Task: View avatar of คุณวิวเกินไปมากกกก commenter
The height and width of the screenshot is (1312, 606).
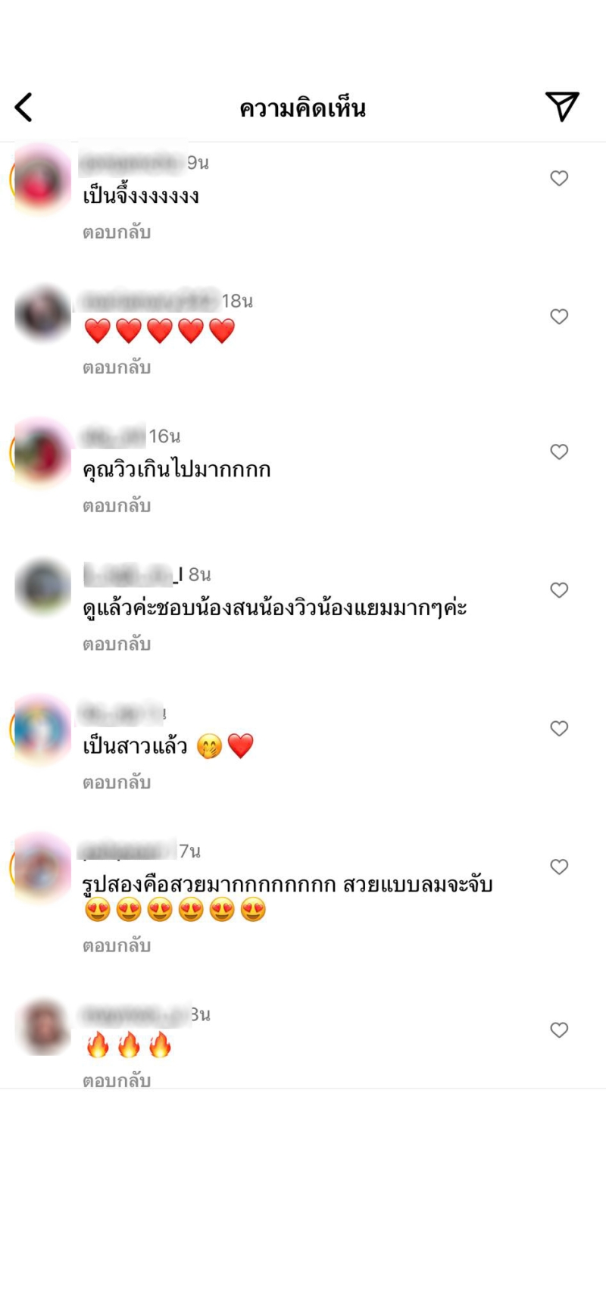Action: (x=42, y=452)
